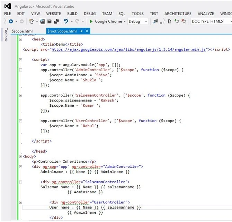This screenshot has width=232, height=222.
Task: Open the toolbar overflow options arrow
Action: pos(161,23)
